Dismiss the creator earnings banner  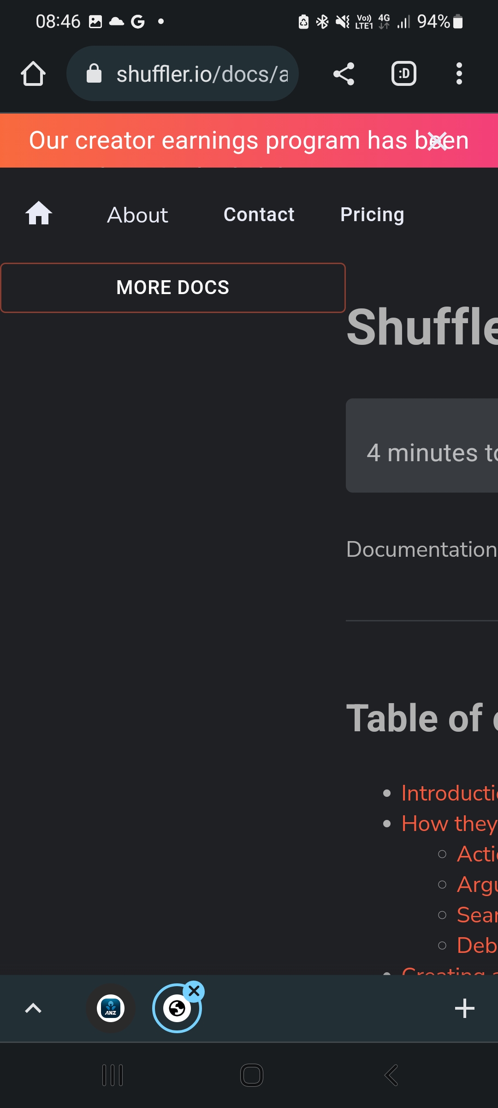click(x=437, y=141)
